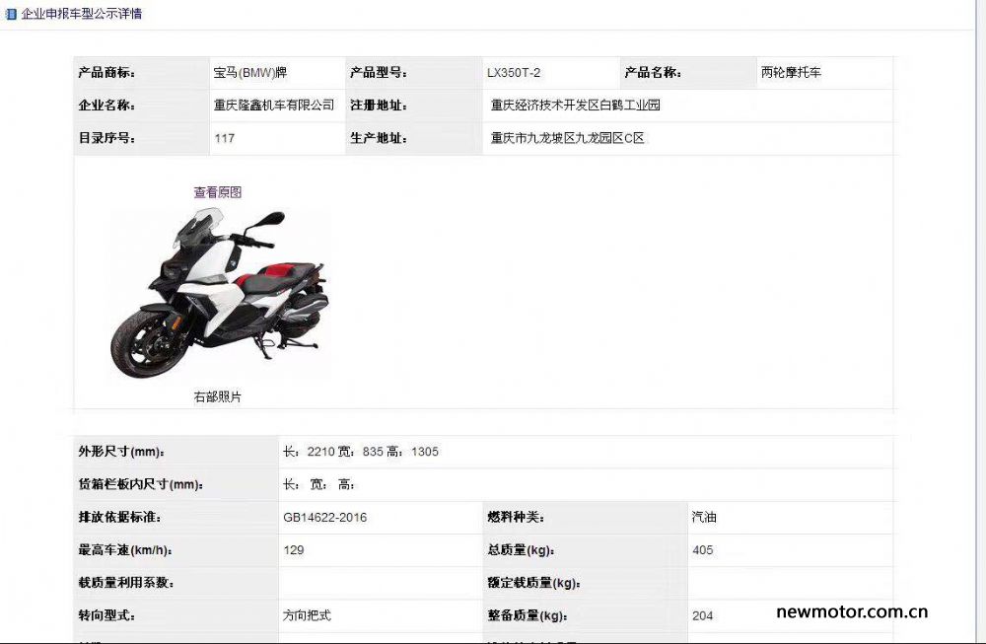Select the page title 企业申报车型公示详情
The width and height of the screenshot is (986, 644).
[82, 13]
